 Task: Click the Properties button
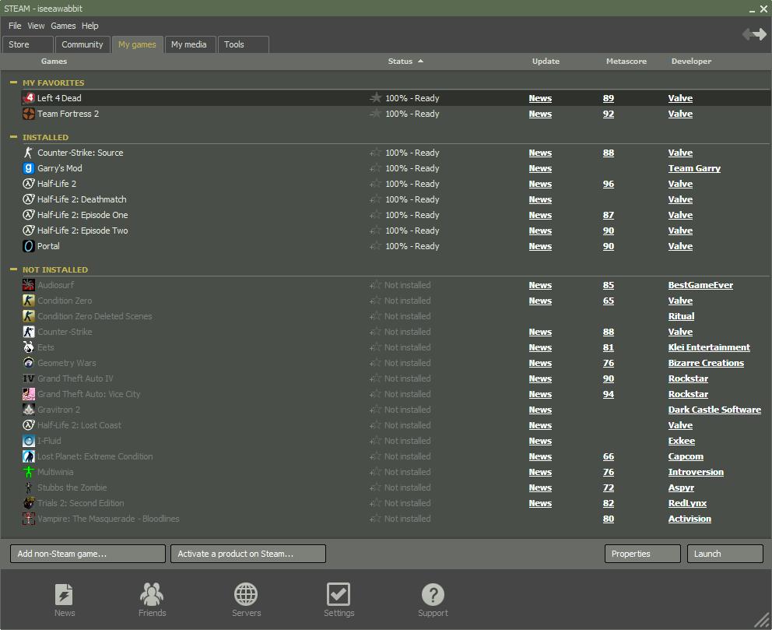click(643, 554)
